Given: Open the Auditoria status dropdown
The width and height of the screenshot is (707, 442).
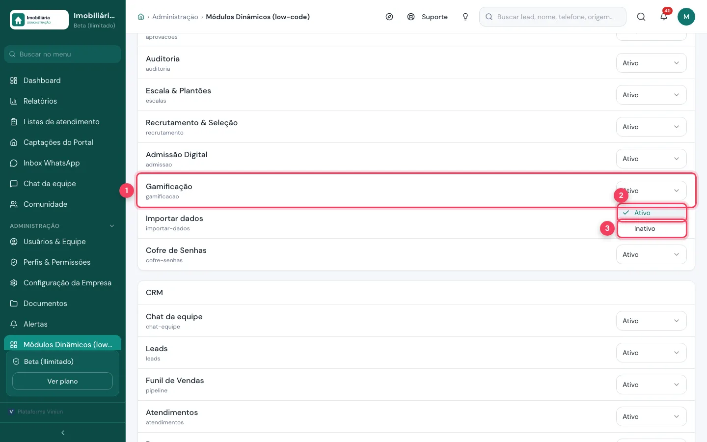Looking at the screenshot, I should point(651,63).
